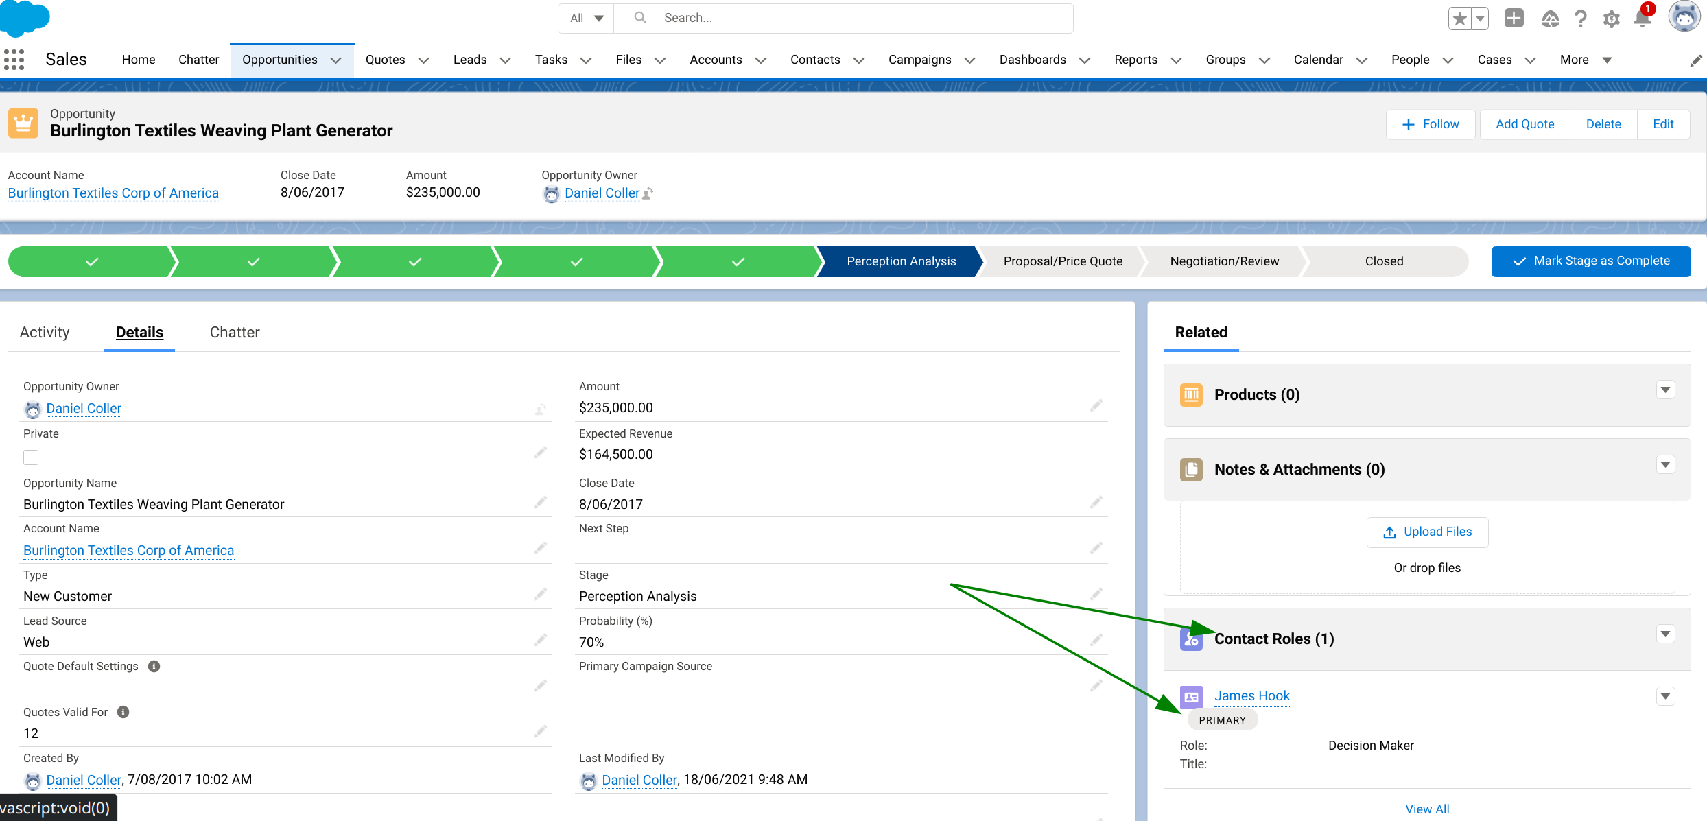Open the Notes & Attachments actions dropdown

1666,465
